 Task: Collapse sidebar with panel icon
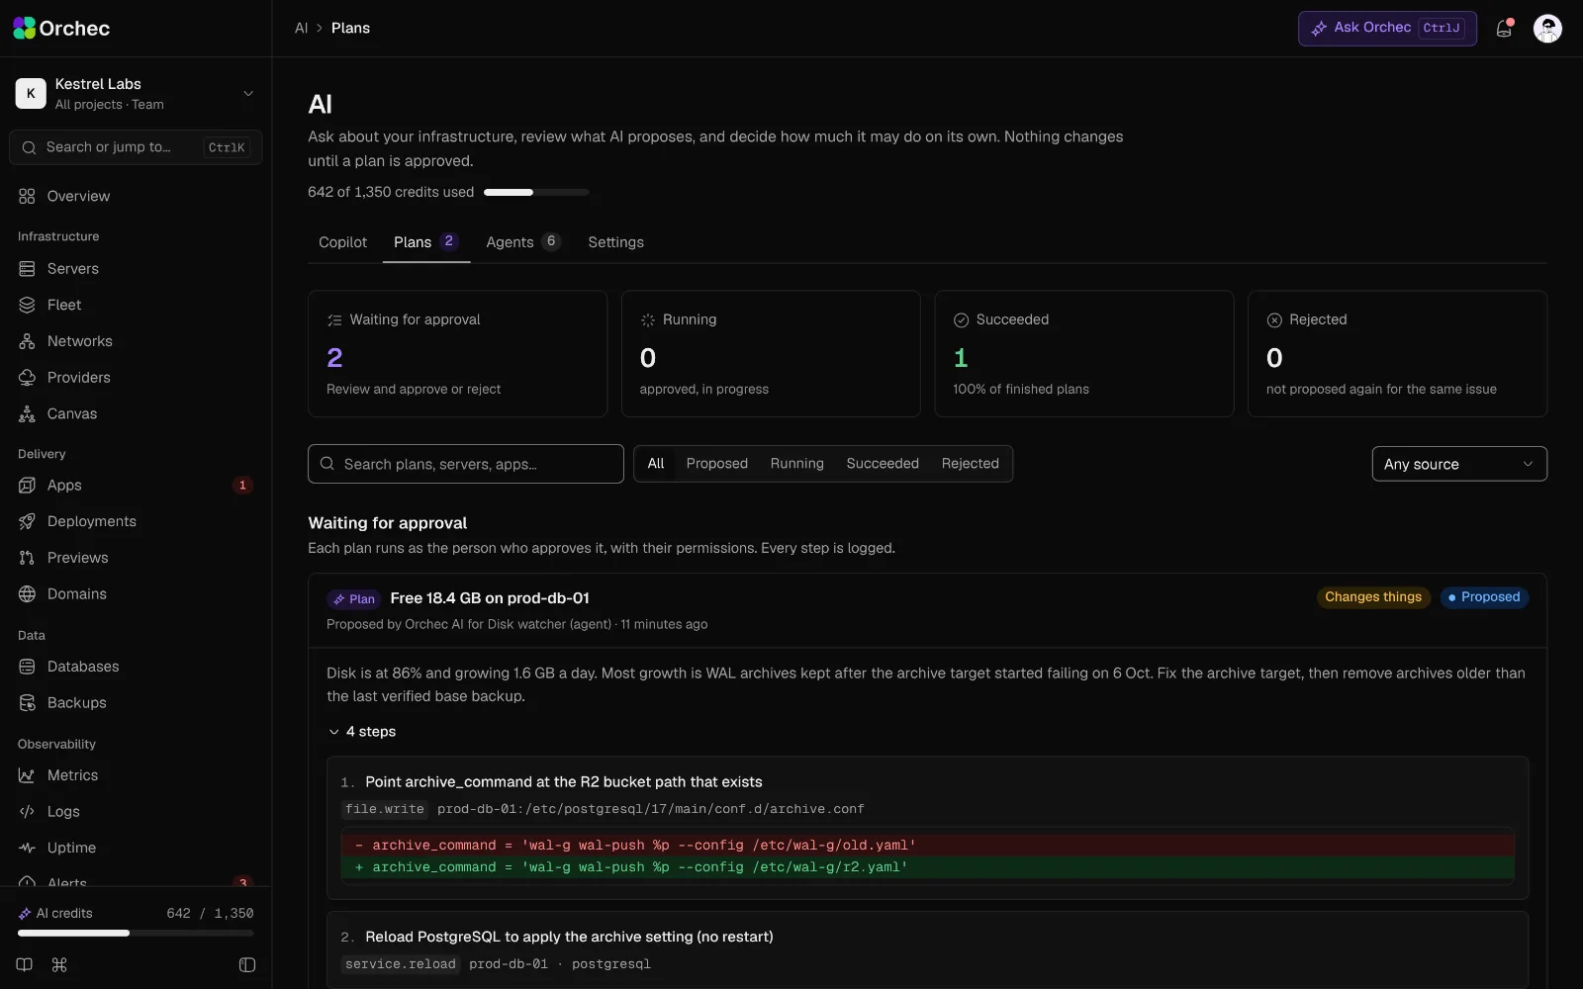(x=247, y=965)
